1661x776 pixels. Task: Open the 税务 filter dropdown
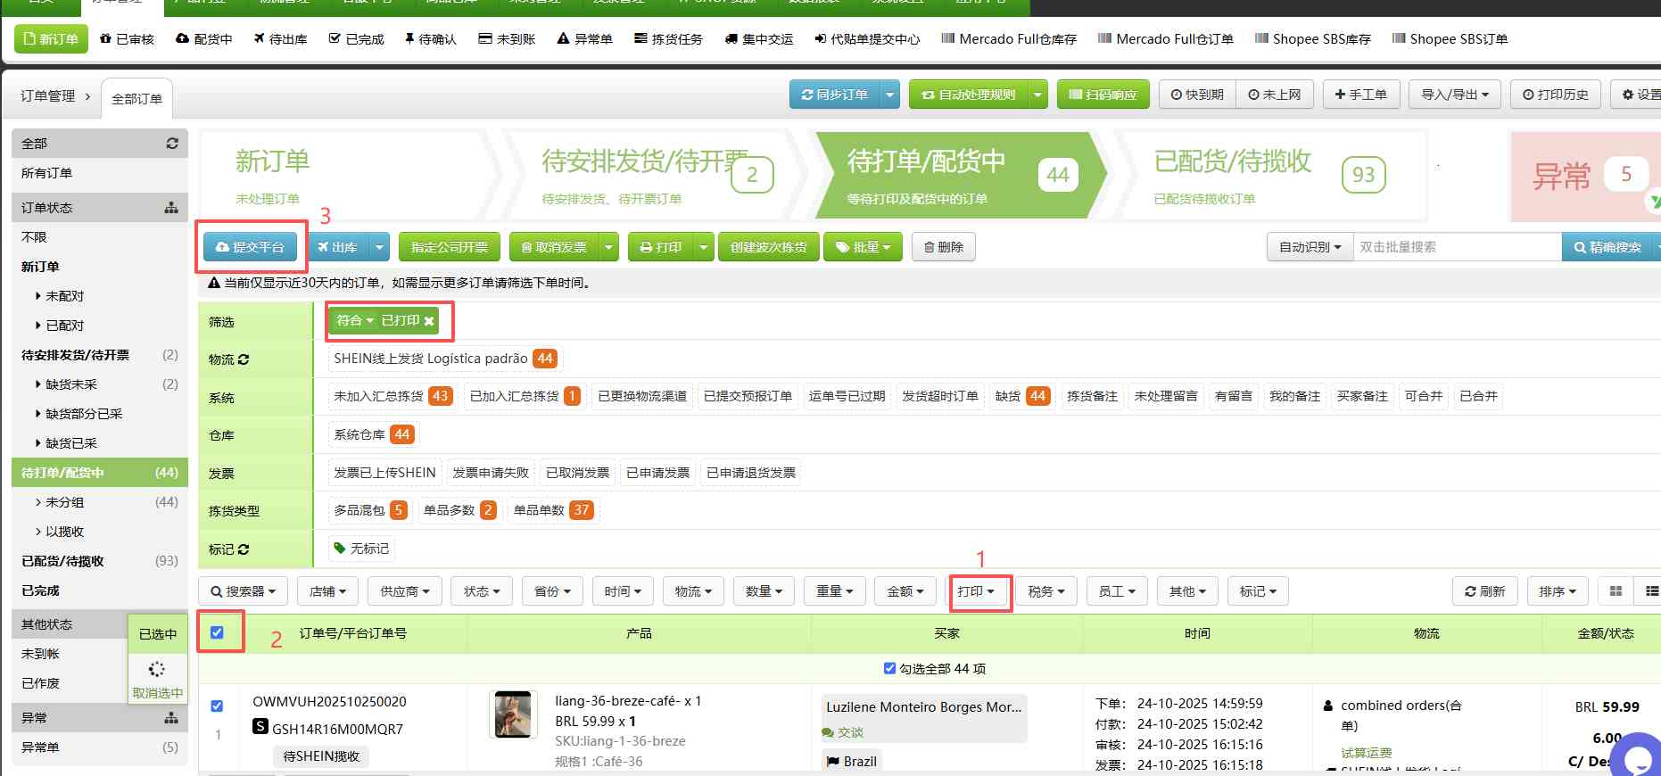[1046, 591]
